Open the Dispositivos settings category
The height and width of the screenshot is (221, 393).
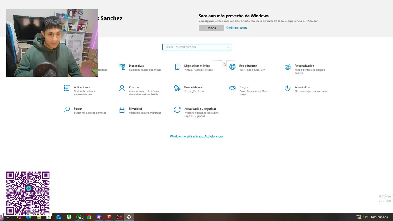(140, 68)
